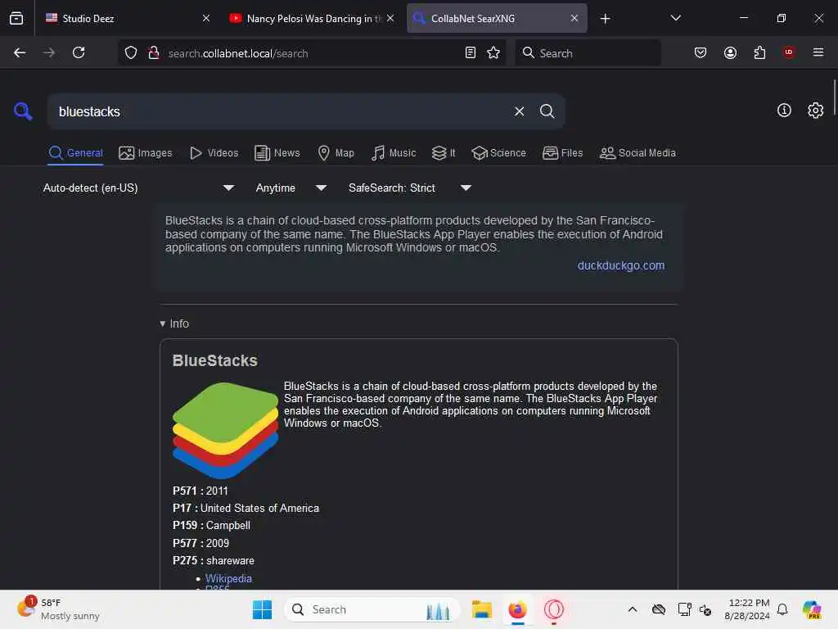Close the Nancy Pelosi tab
This screenshot has height=629, width=838.
click(x=390, y=18)
